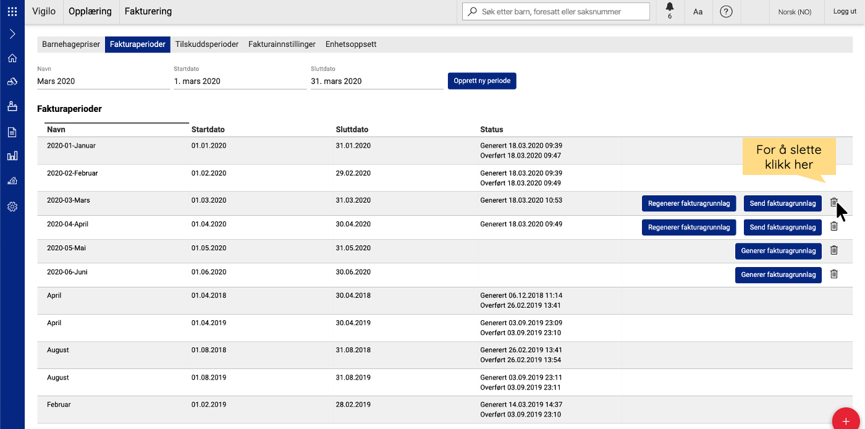Go to home via sidebar house icon

[x=12, y=58]
